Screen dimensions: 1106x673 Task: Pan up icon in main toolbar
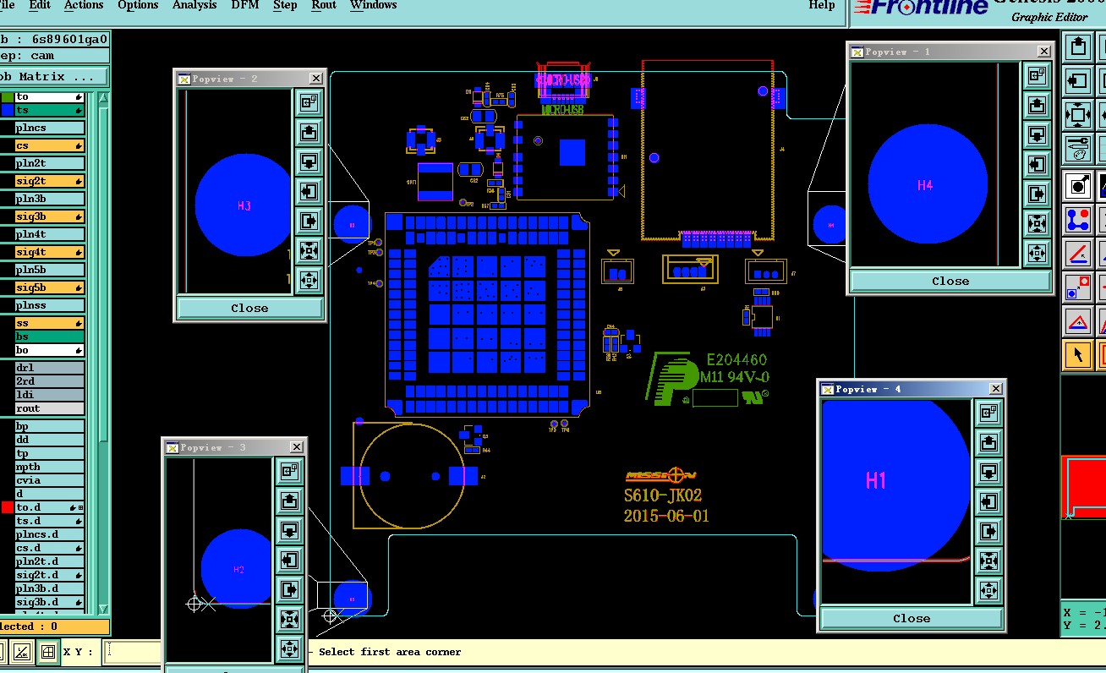[x=1077, y=47]
